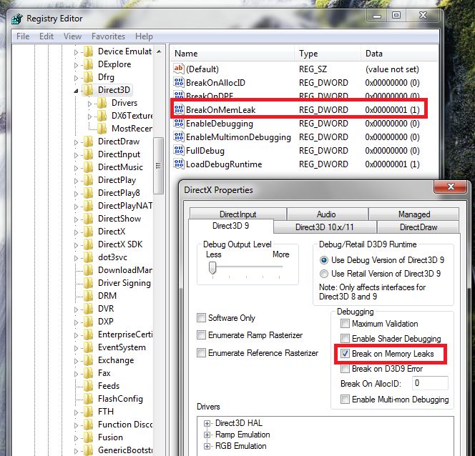The height and width of the screenshot is (456, 475).
Task: Check Enable Multi-mon Debugging
Action: click(x=345, y=399)
